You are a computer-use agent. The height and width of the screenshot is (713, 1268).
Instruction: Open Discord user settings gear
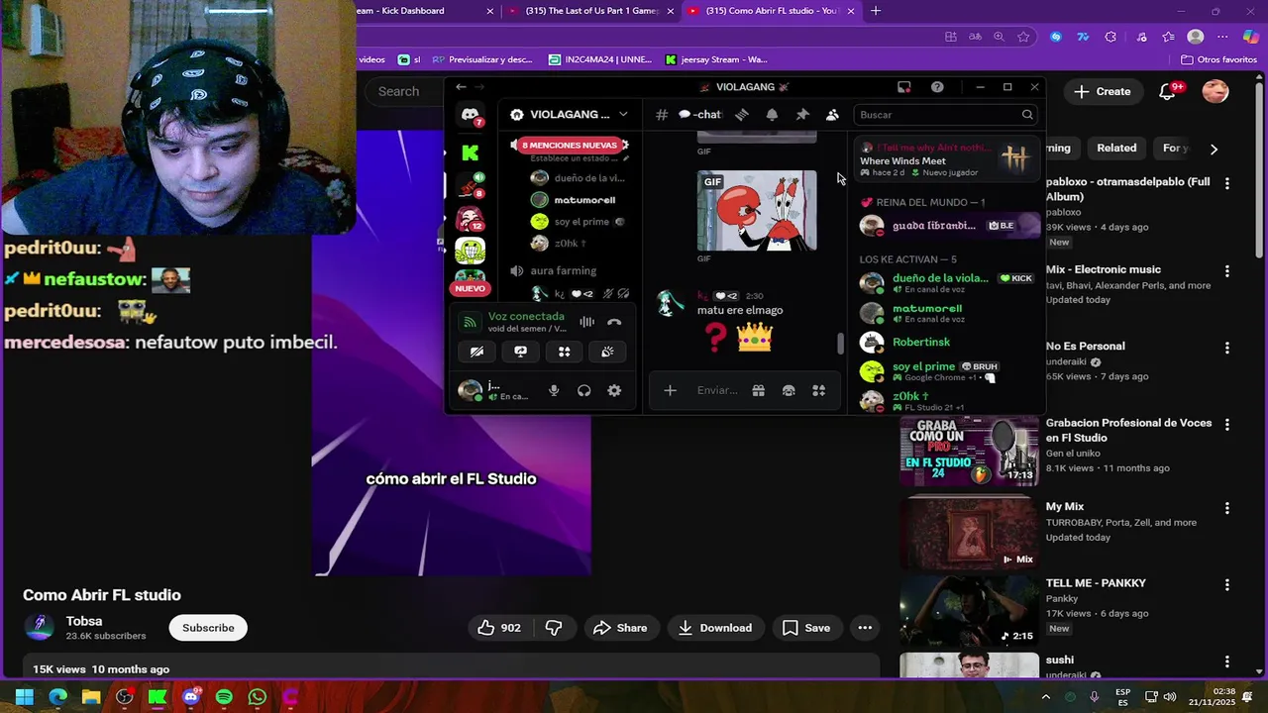[614, 390]
